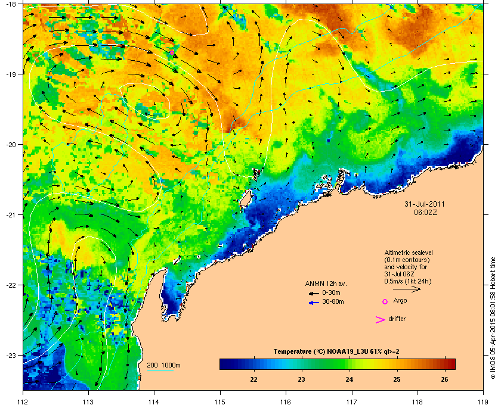Viewport: 501px width, 405px height.
Task: Click the date label 31-Jul-2011
Action: 425,204
